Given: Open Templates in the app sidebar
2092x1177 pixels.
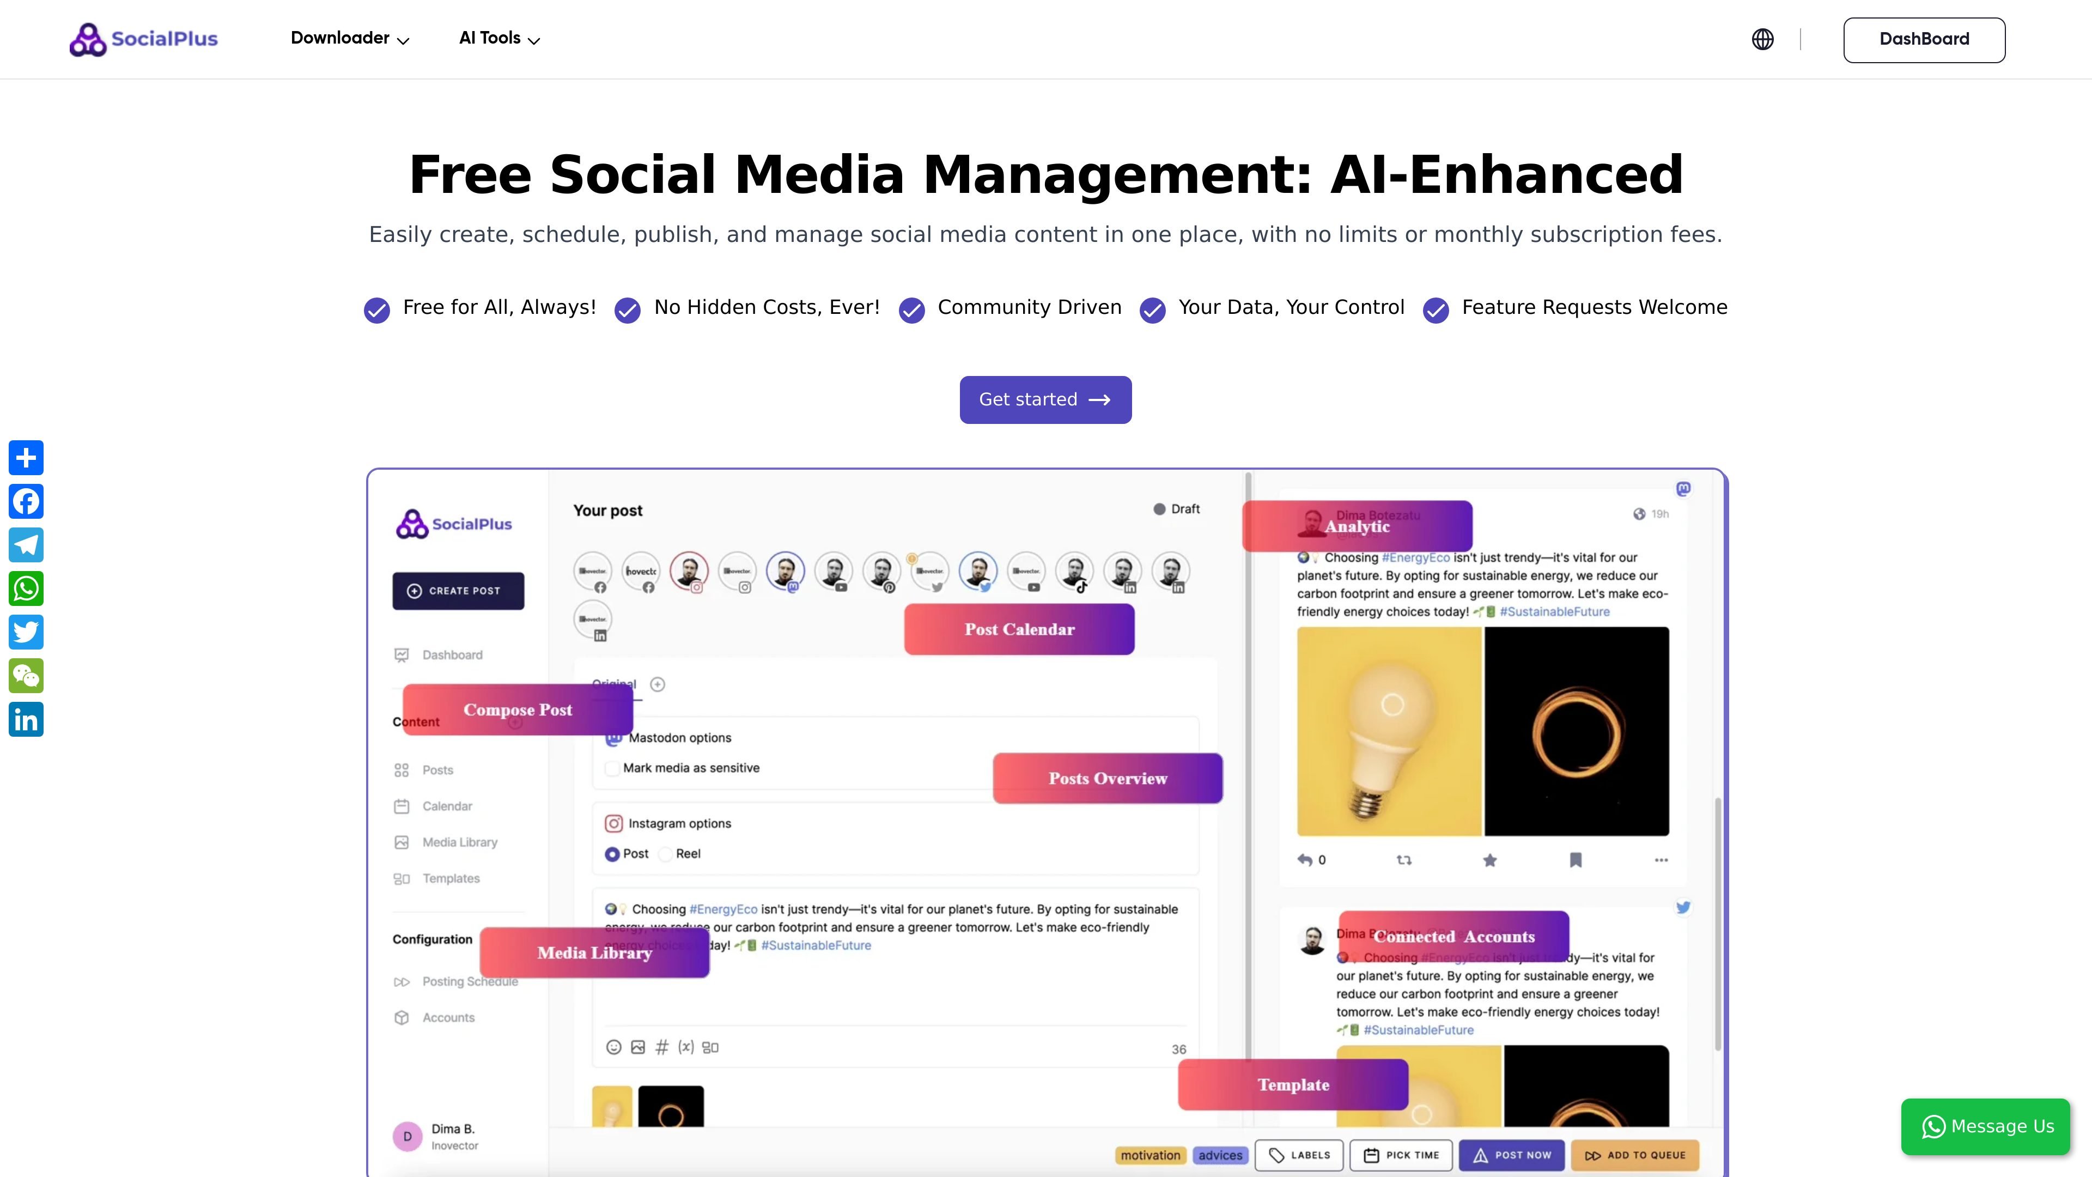Looking at the screenshot, I should [437, 878].
